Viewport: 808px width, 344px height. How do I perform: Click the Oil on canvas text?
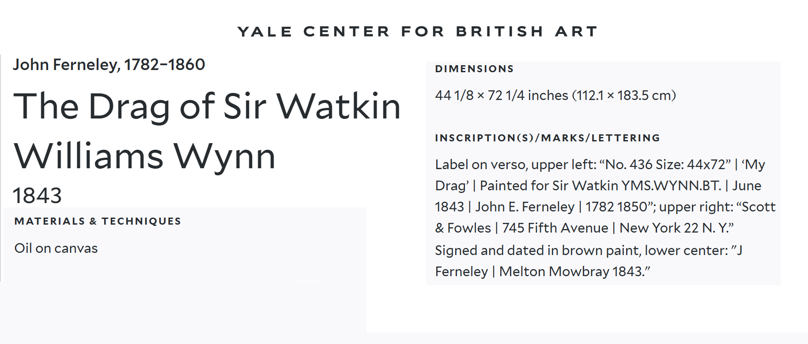pos(56,248)
